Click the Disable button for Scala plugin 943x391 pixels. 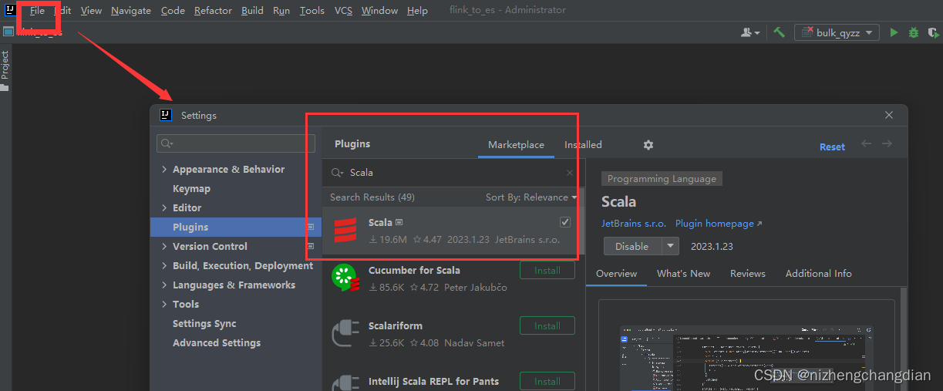tap(631, 246)
